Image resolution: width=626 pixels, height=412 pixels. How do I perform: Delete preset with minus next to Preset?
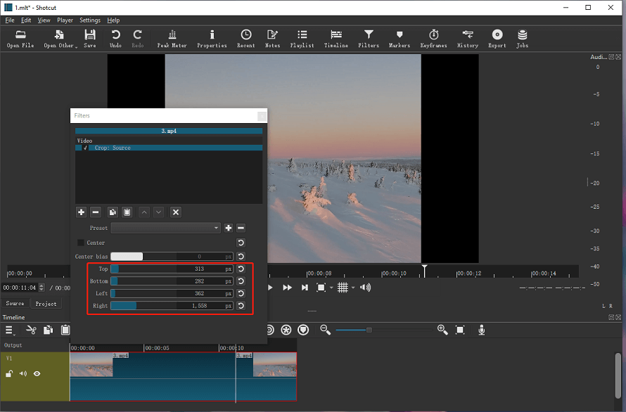point(241,228)
